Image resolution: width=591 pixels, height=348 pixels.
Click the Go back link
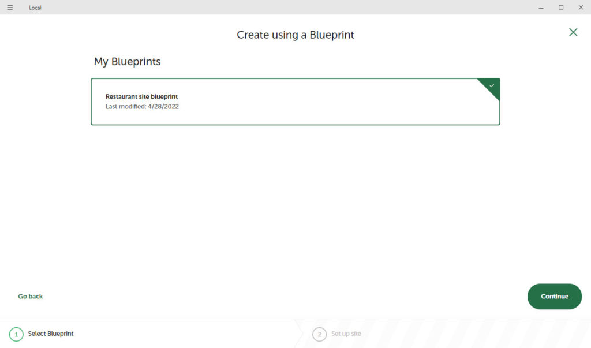pyautogui.click(x=31, y=296)
